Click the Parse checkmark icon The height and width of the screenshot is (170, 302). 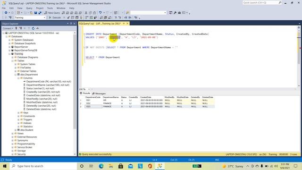click(68, 17)
